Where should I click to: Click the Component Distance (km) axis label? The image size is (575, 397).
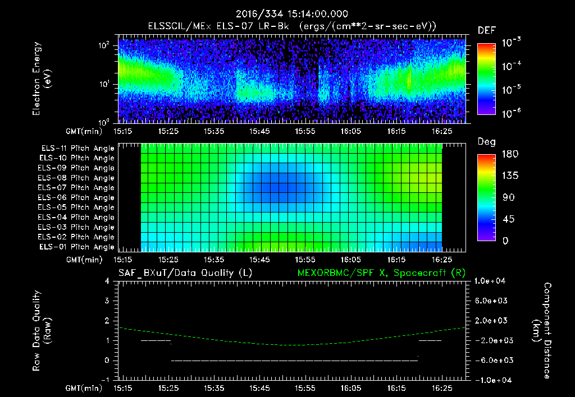coord(542,331)
